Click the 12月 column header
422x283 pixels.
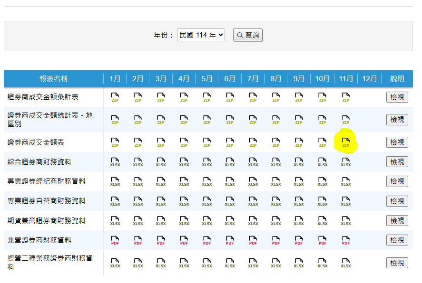[369, 79]
